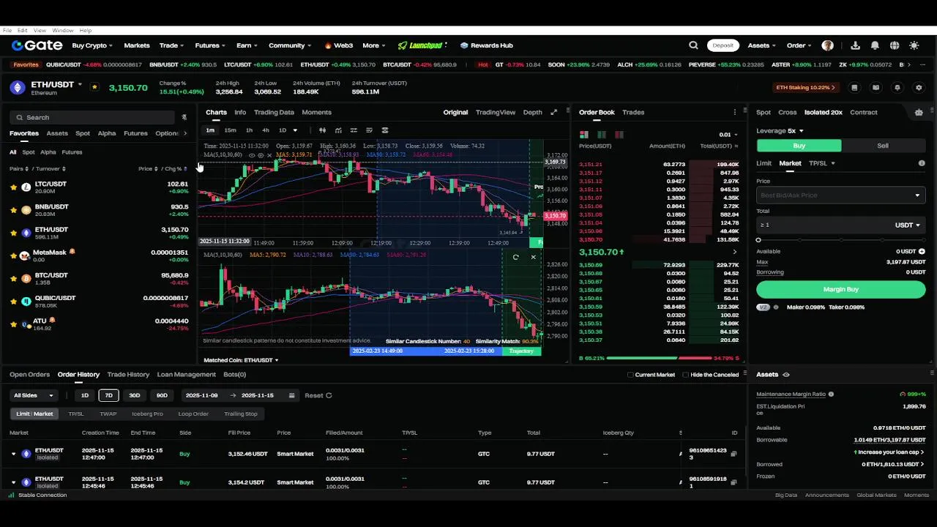Open Matched Coin ETH/USDT dropdown

pos(241,360)
